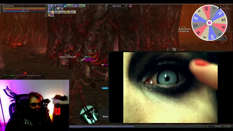Viewport: 233px width, 131px height.
Task: Target the Arimanes of Destruction mob name
Action: [68, 57]
